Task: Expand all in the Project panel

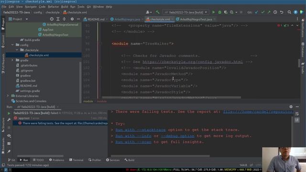Action: click(58, 19)
